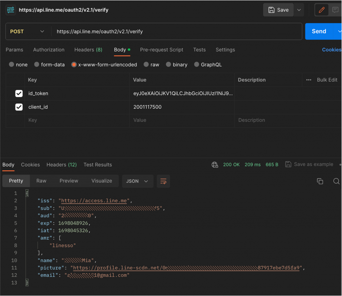Open the JSON format dropdown
The image size is (342, 296).
(x=137, y=181)
